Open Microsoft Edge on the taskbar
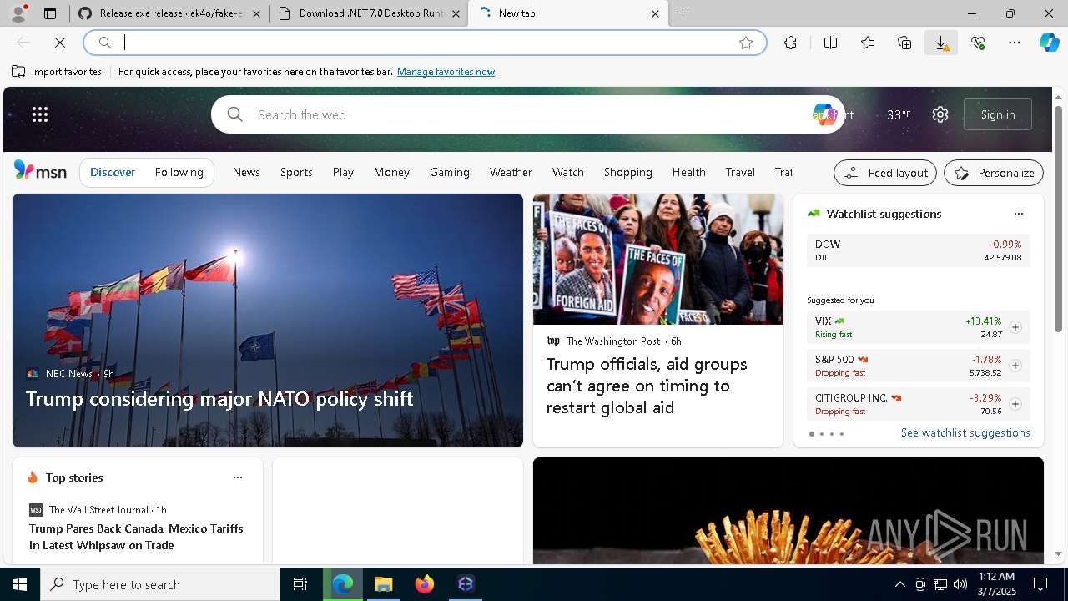The image size is (1068, 601). click(x=343, y=584)
